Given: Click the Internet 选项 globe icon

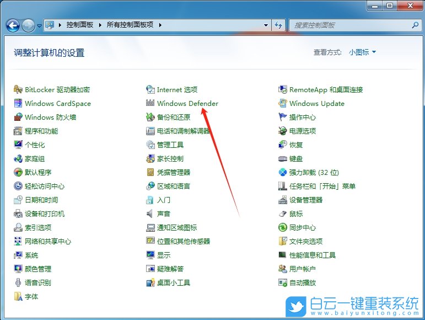Looking at the screenshot, I should click(150, 89).
